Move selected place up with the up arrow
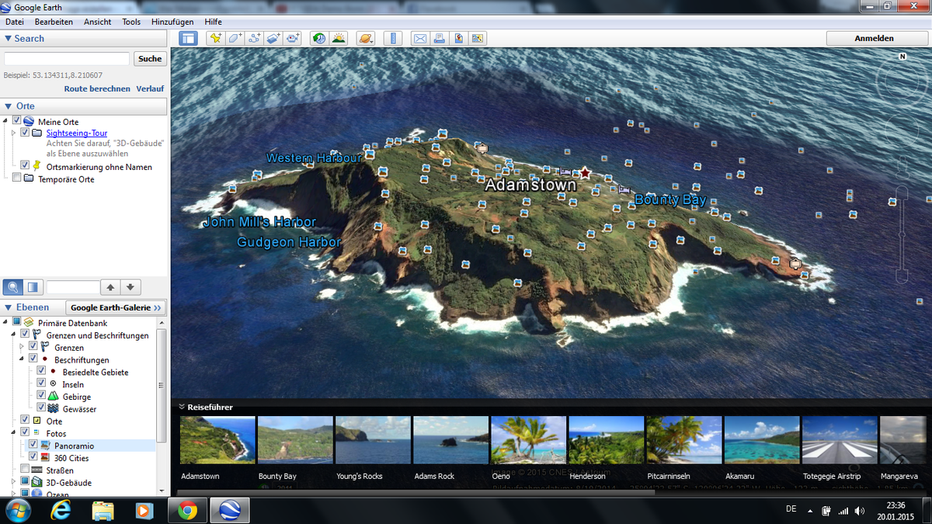932x524 pixels. 111,286
